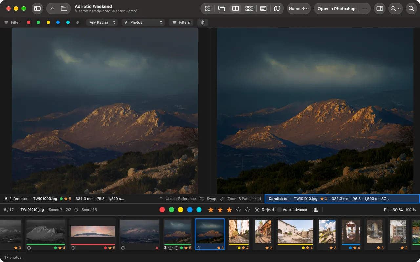
Task: Switch to multi-image survey view
Action: (249, 9)
